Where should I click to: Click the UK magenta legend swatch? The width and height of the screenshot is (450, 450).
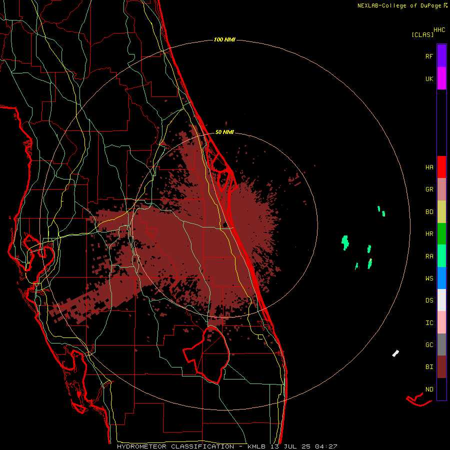[x=441, y=78]
